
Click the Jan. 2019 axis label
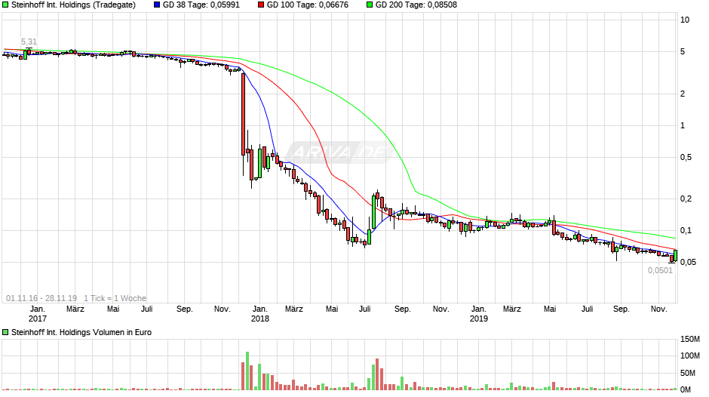(x=479, y=313)
